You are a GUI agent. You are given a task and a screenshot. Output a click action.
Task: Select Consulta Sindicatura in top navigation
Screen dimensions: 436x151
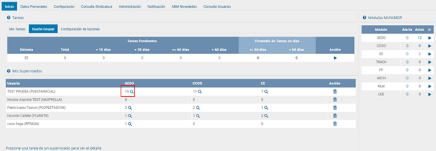[96, 7]
